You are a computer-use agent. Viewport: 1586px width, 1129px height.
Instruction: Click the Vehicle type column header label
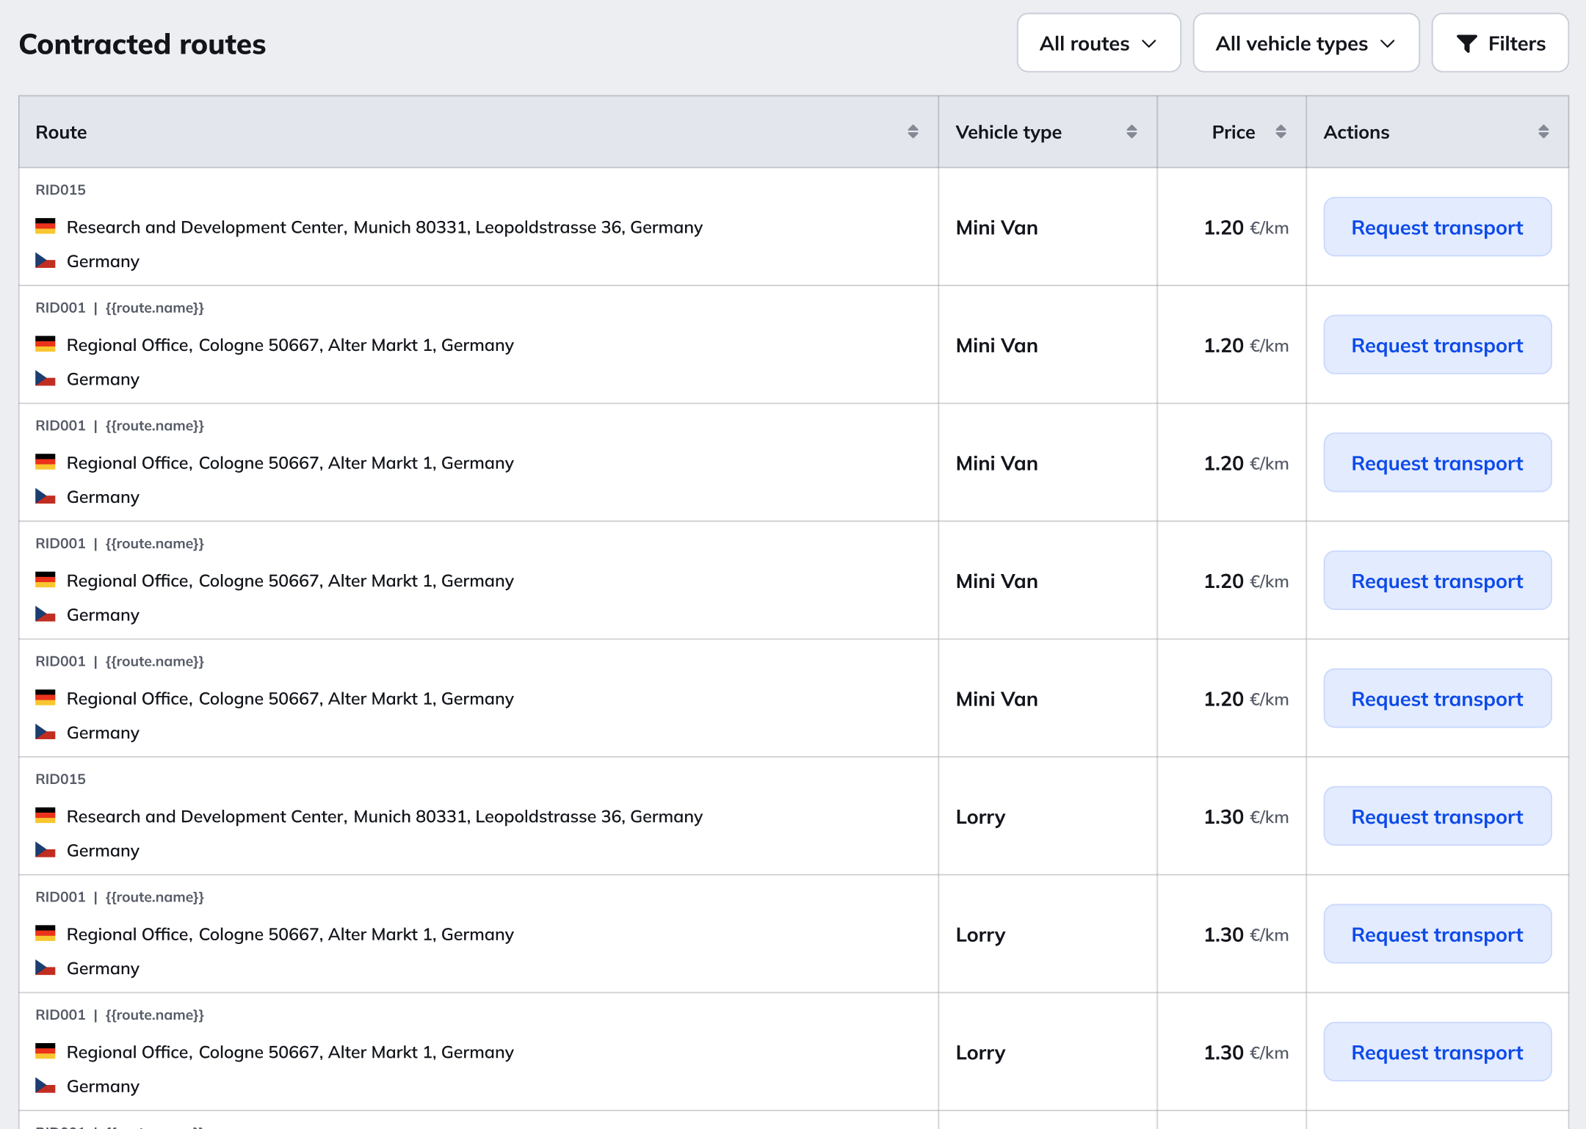pos(1008,132)
